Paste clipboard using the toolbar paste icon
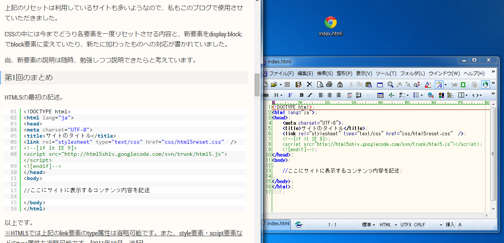Screen dimensions: 504x243 coord(368,85)
